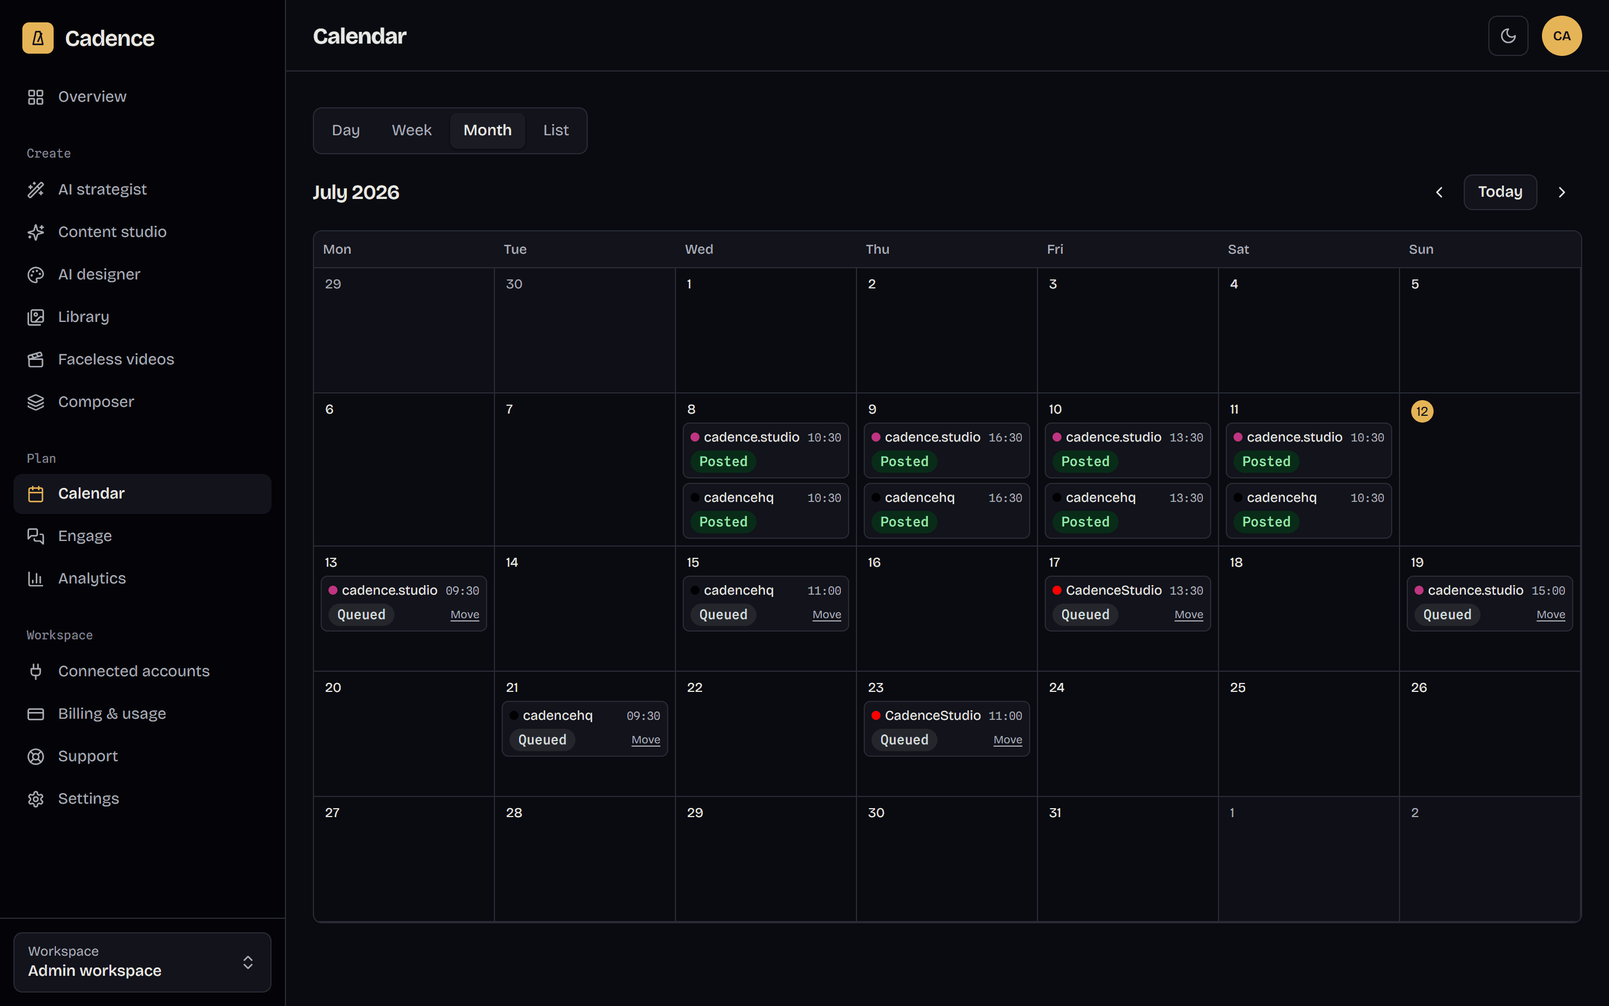Click the Content studio sparkle icon

coord(36,232)
